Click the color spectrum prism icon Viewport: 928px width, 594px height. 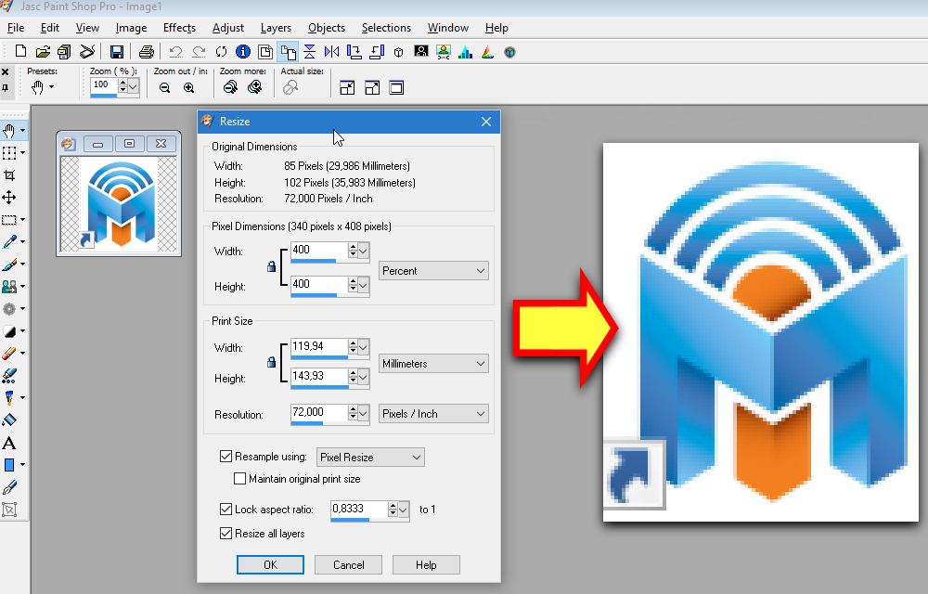[x=488, y=51]
